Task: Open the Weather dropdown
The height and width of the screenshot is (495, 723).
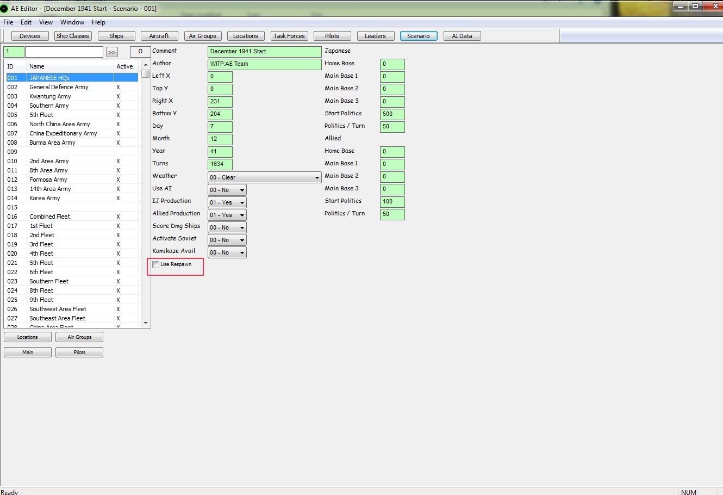Action: tap(265, 177)
